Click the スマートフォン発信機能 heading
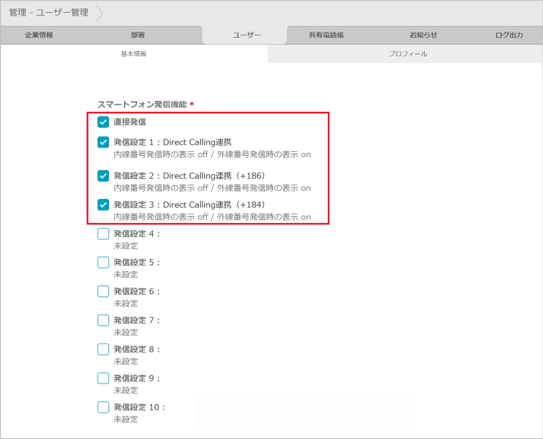Viewport: 543px width, 439px height. 142,104
